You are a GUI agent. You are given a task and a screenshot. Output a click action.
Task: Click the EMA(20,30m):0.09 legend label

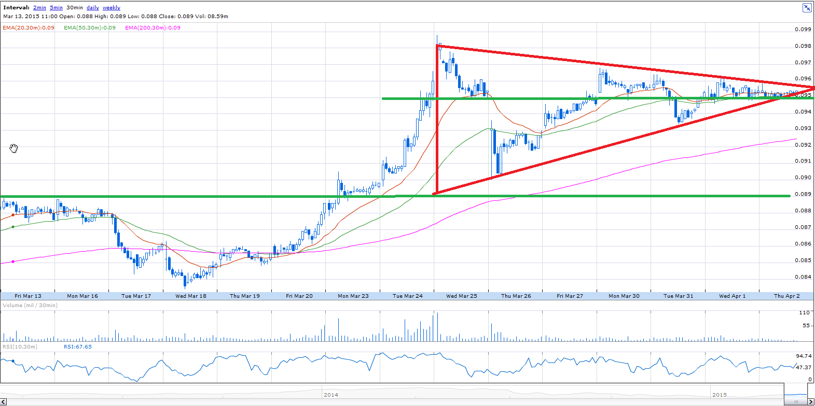click(29, 28)
